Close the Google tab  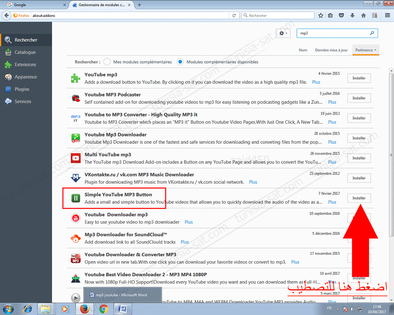(64, 5)
